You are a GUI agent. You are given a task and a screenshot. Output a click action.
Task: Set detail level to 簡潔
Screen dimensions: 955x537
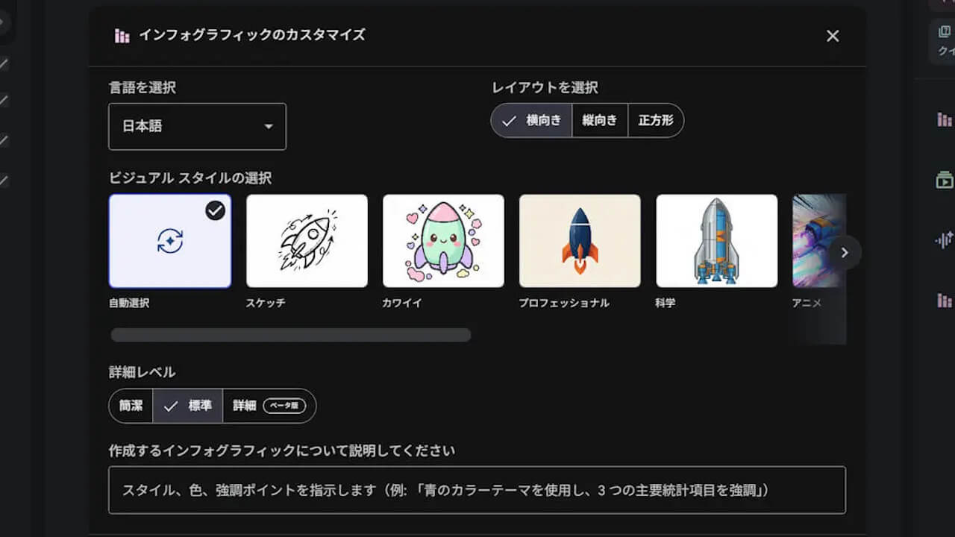click(130, 406)
